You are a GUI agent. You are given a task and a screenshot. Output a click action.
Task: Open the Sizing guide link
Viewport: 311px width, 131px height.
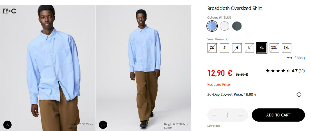coord(299,58)
